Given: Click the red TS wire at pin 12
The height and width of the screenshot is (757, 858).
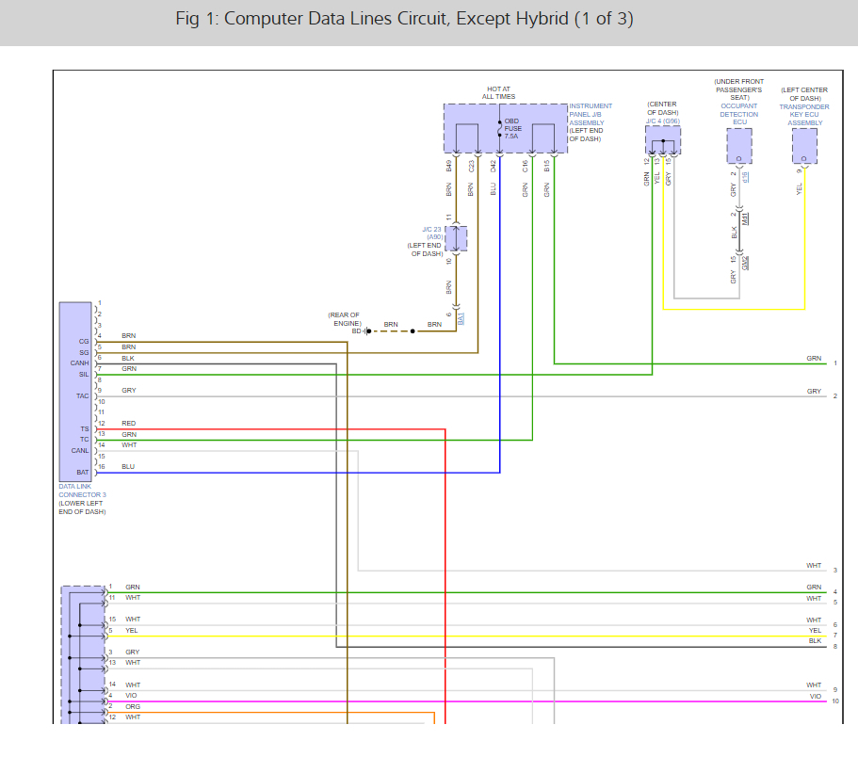Looking at the screenshot, I should 283,429.
